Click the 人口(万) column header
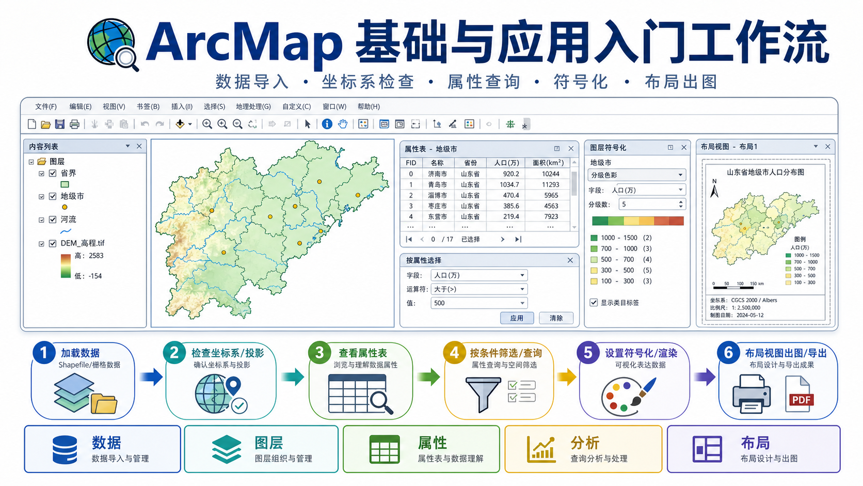 (506, 163)
